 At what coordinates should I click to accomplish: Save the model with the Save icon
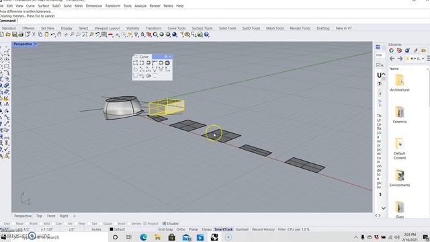pos(15,34)
